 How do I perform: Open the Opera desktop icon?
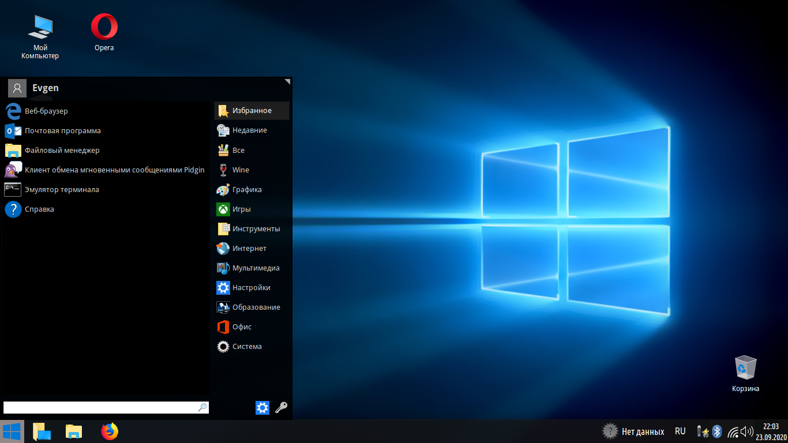[104, 27]
